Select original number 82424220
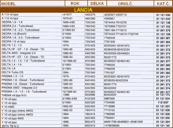 click(110, 95)
